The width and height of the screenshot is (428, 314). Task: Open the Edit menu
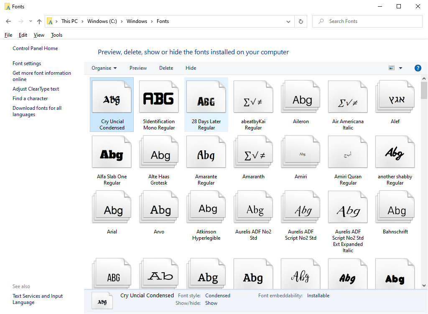(x=23, y=35)
